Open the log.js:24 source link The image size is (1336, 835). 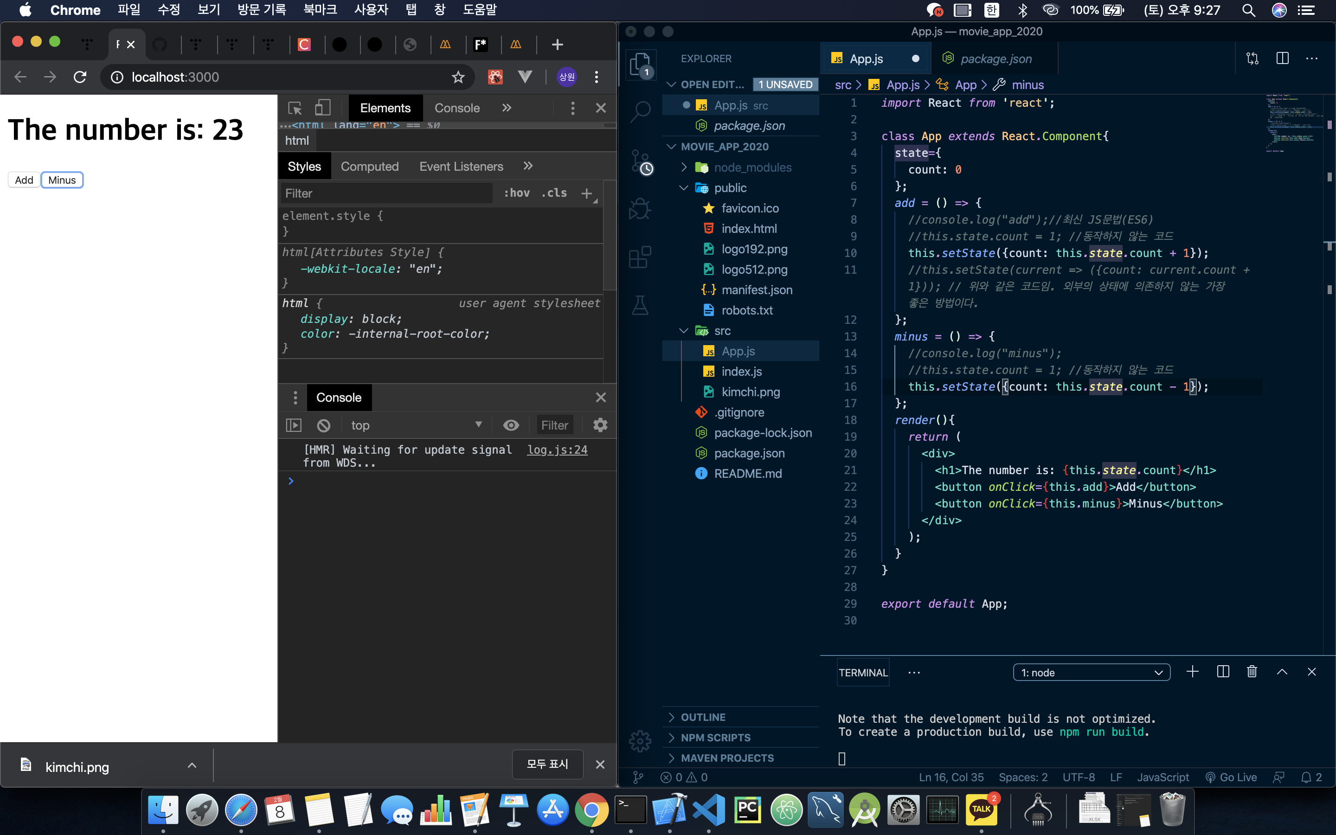click(x=557, y=450)
